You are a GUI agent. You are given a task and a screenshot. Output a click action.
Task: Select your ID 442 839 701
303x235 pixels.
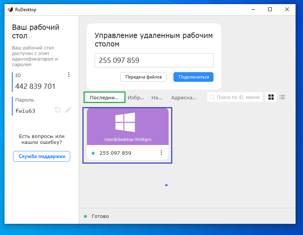pos(35,86)
